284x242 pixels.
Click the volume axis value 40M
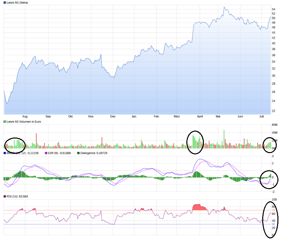274,133
